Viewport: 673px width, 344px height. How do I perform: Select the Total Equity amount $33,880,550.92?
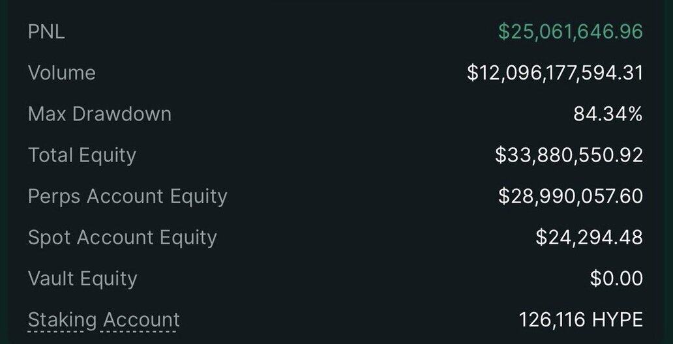[x=569, y=155]
